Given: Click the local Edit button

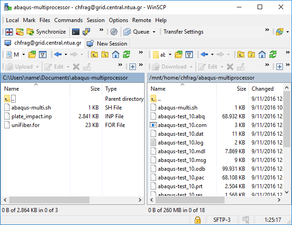Looking at the screenshot, I should pos(54,67).
